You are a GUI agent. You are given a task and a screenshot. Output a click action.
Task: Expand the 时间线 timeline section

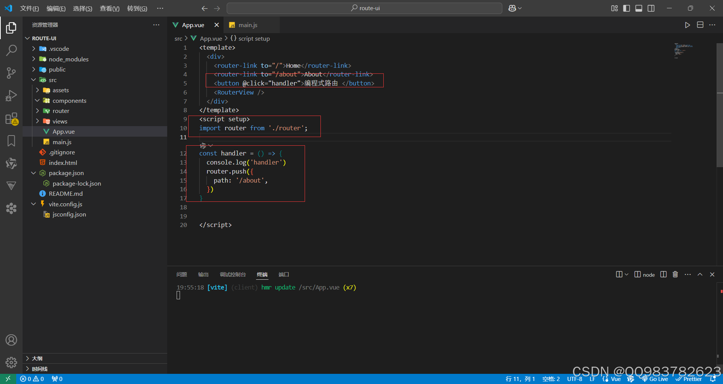95,369
